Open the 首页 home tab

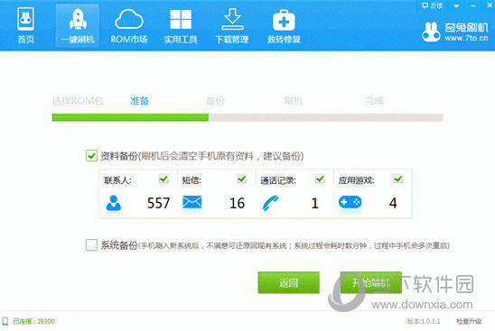[x=25, y=26]
